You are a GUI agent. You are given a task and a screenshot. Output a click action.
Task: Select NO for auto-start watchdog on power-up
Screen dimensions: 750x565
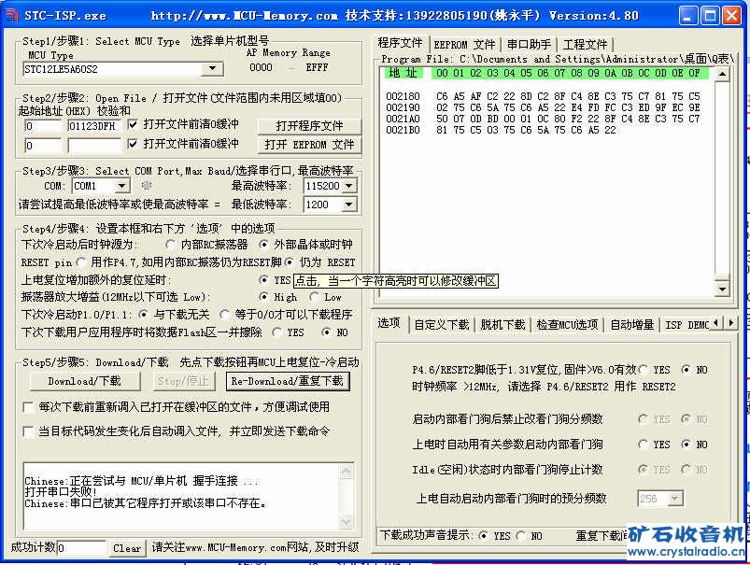tap(686, 444)
